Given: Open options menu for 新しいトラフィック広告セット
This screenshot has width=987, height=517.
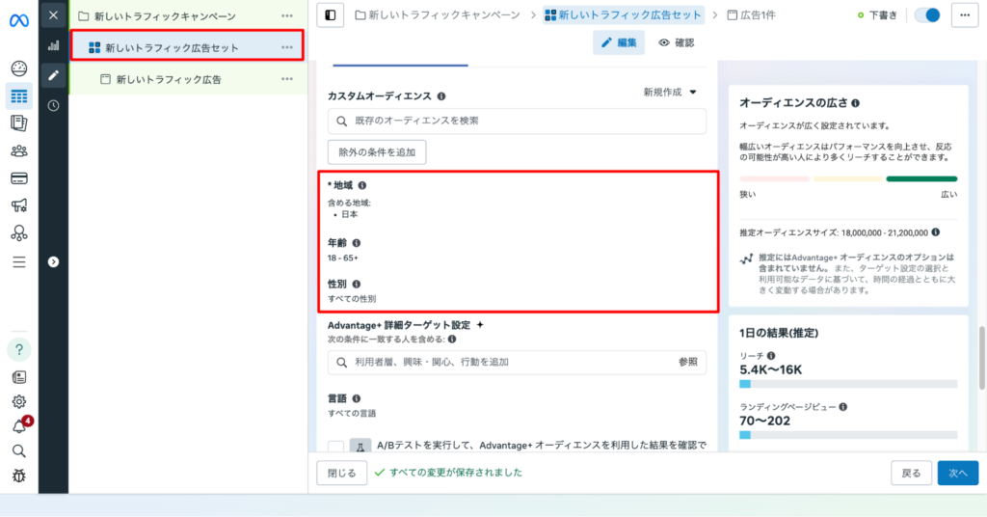Looking at the screenshot, I should [x=287, y=47].
